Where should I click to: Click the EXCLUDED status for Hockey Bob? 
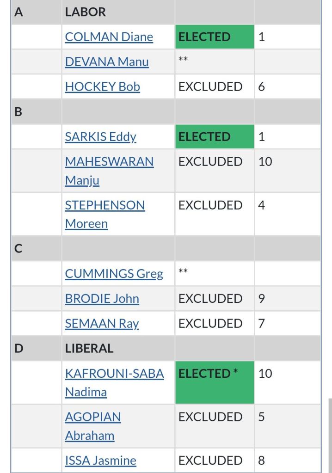(x=210, y=87)
